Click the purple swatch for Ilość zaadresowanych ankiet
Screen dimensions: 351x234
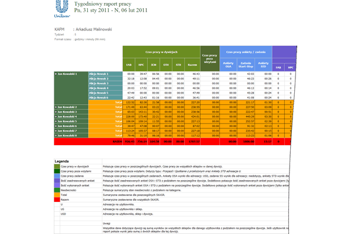point(57,181)
